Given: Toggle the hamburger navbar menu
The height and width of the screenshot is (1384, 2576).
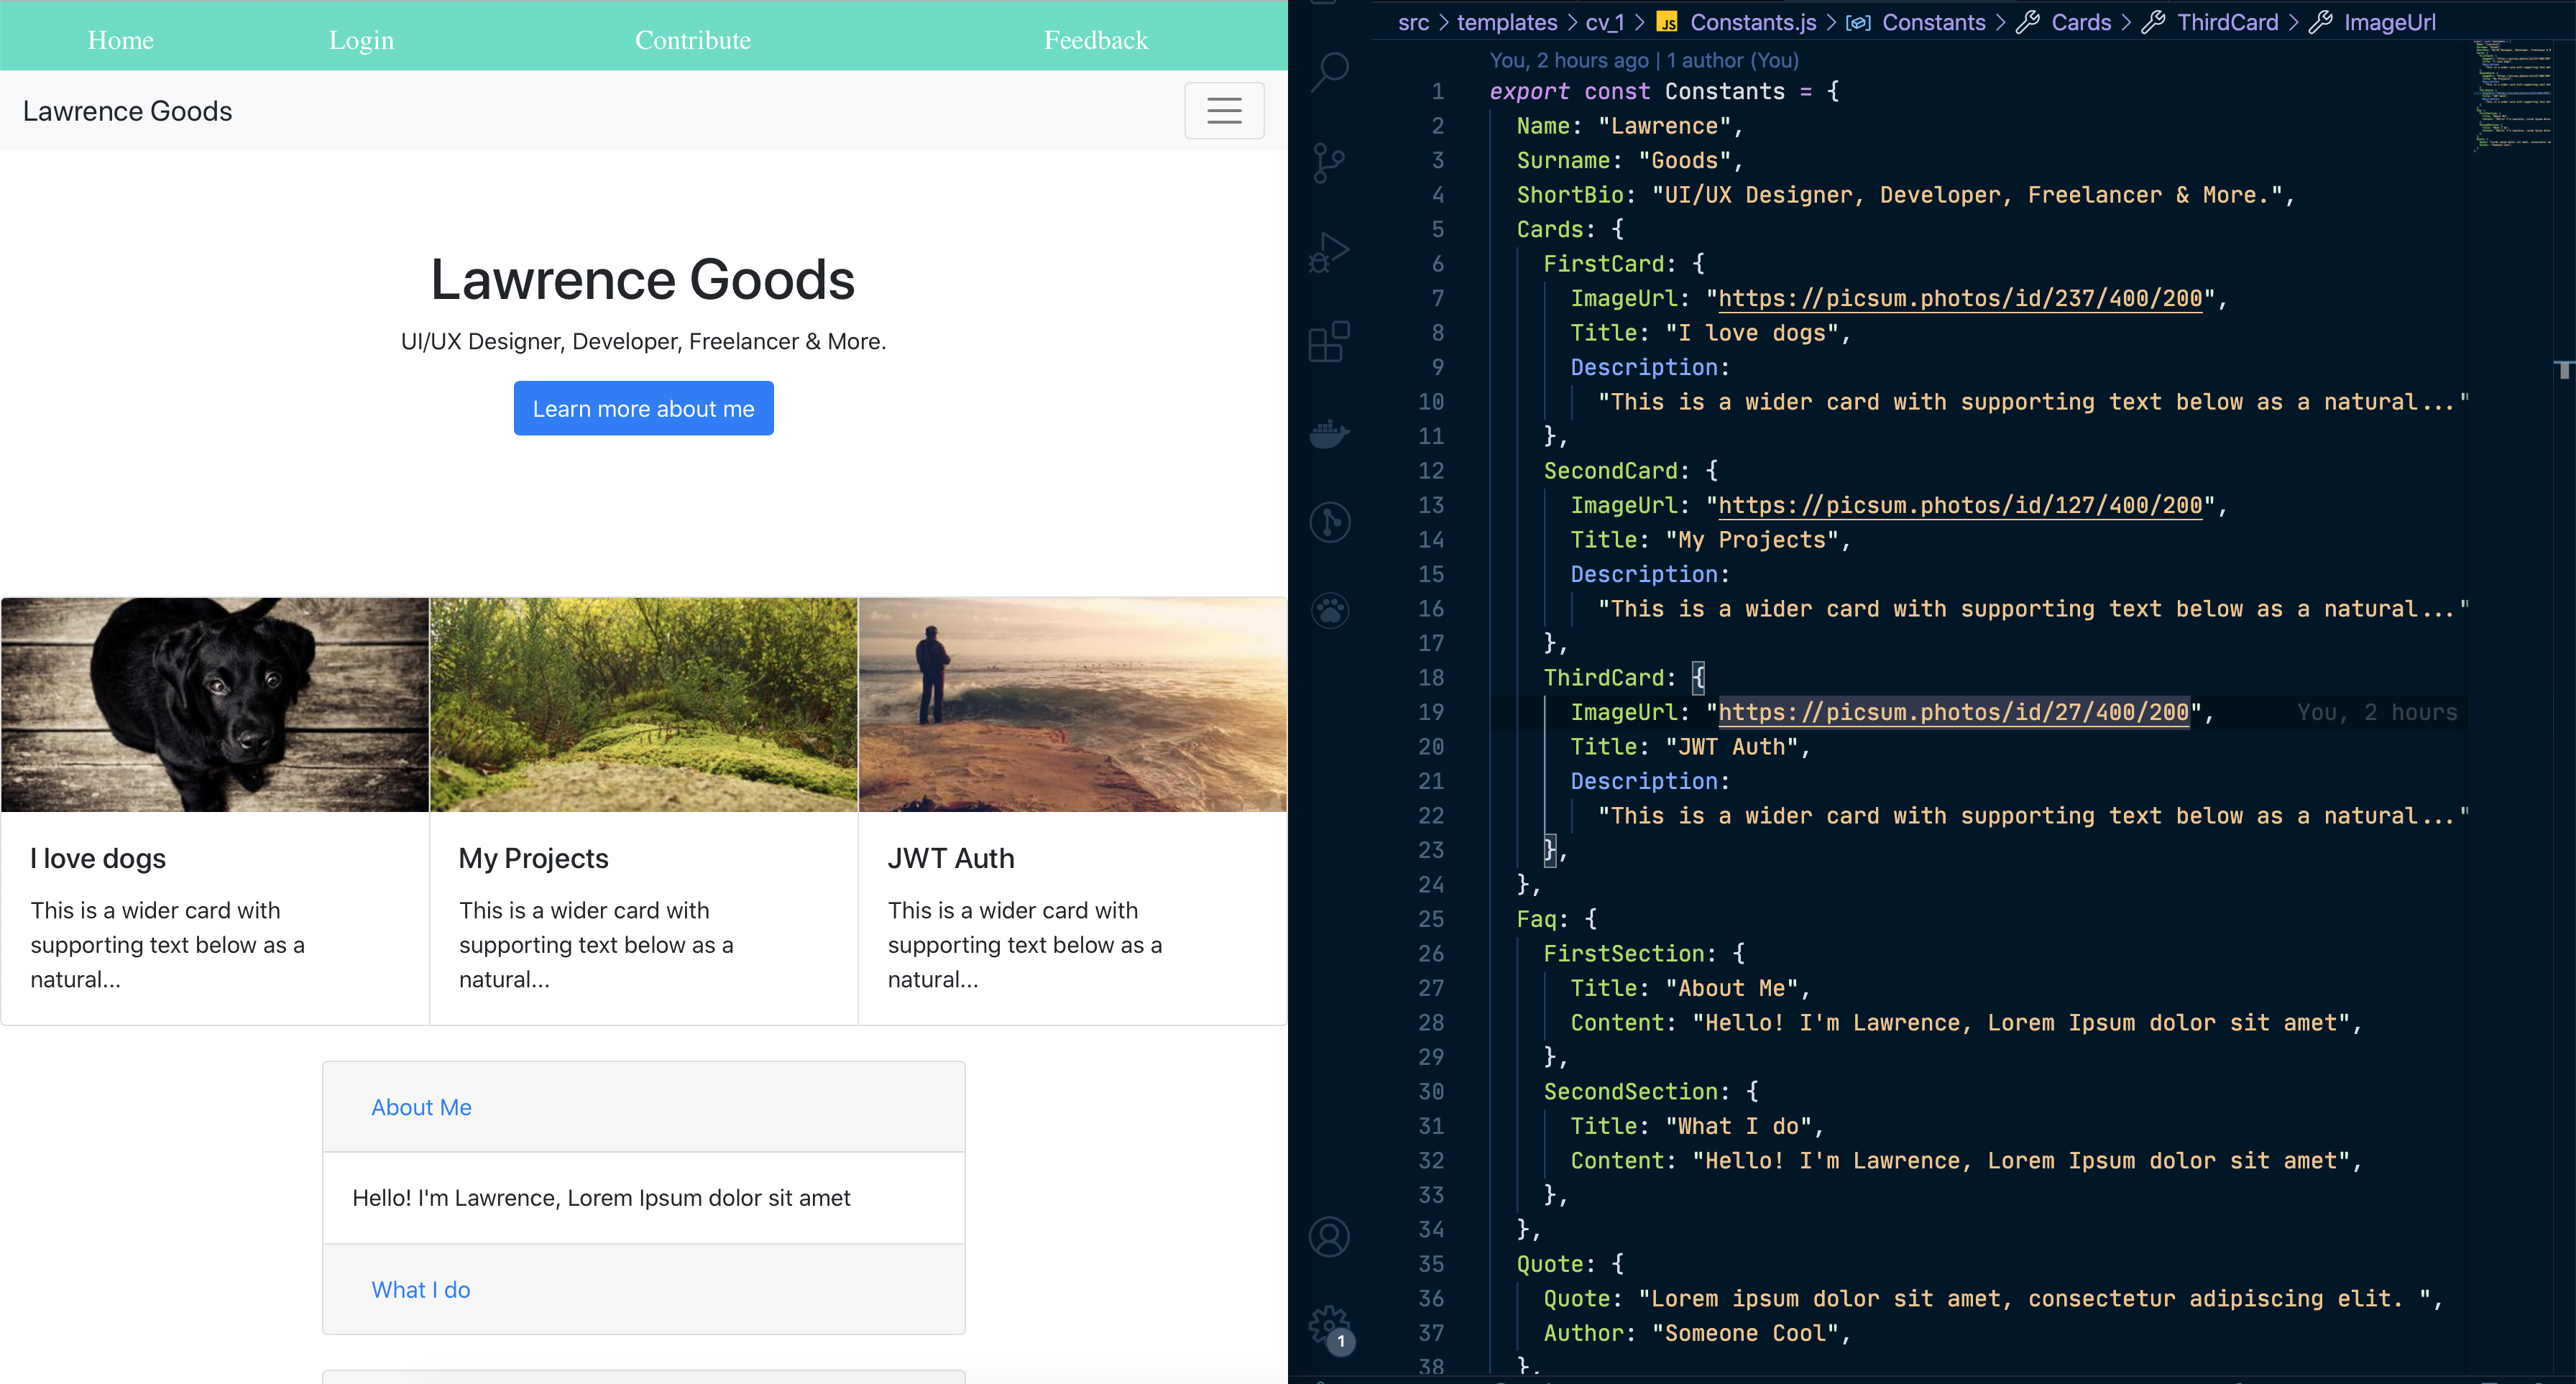Looking at the screenshot, I should [x=1224, y=111].
